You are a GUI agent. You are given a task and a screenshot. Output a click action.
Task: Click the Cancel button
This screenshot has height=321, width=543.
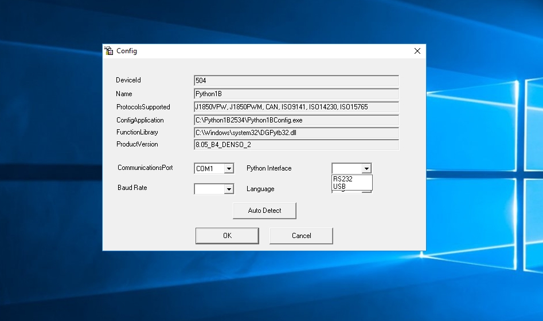pyautogui.click(x=301, y=236)
